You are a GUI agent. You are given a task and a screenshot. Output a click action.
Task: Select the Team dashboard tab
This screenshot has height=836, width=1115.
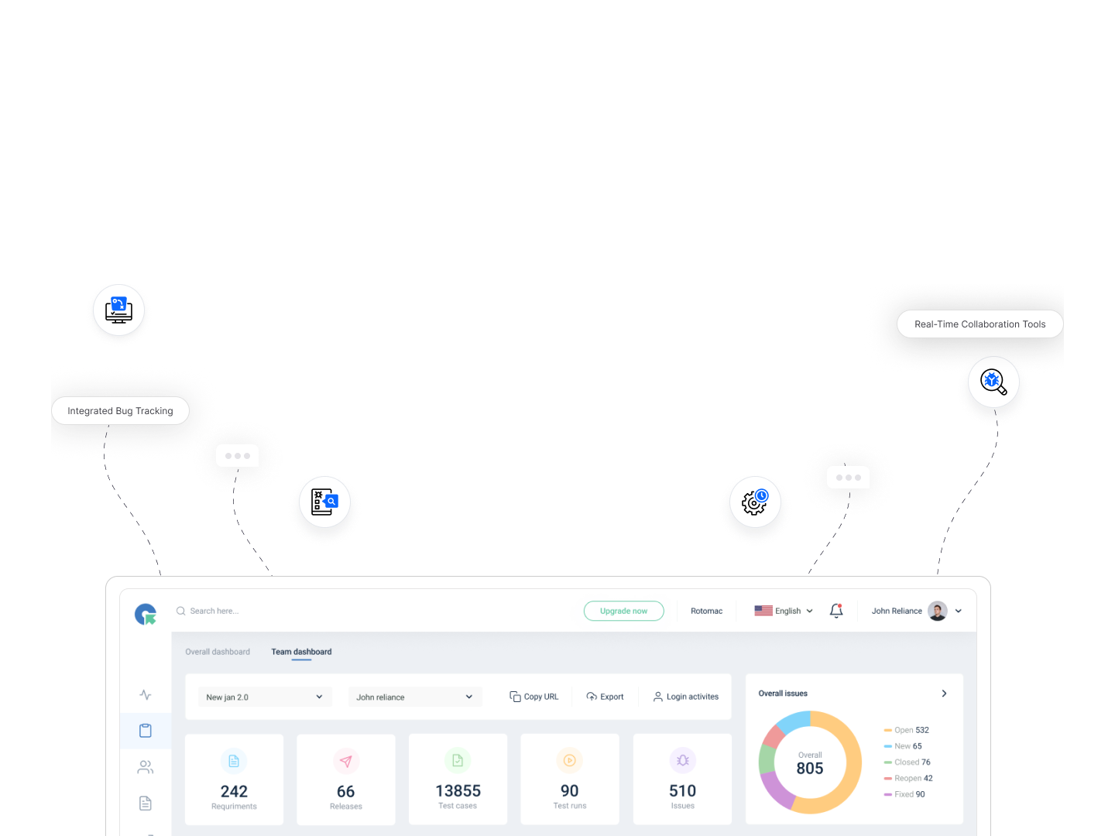301,652
